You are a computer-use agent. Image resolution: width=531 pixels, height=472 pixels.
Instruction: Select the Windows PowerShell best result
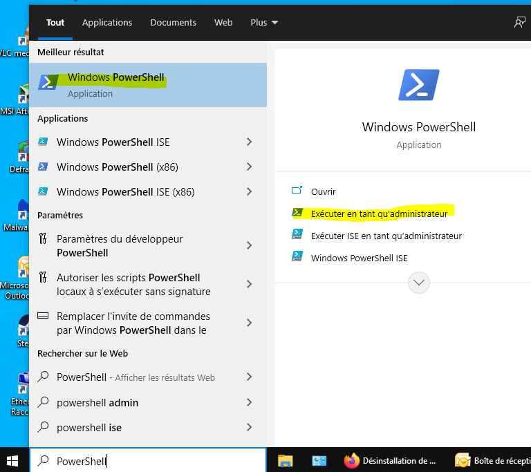(148, 85)
